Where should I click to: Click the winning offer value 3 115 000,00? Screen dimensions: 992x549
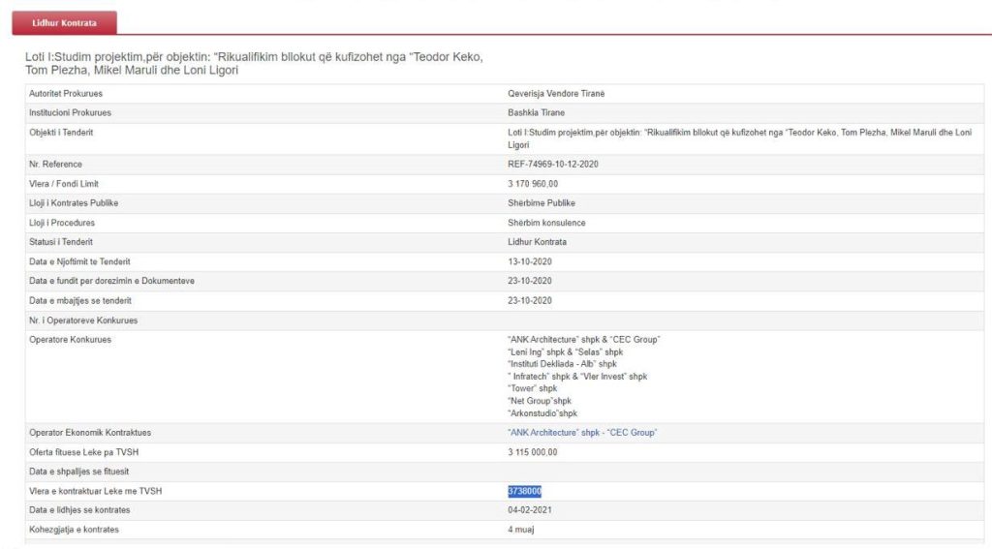533,452
